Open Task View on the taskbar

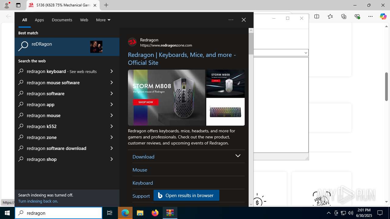click(x=110, y=213)
